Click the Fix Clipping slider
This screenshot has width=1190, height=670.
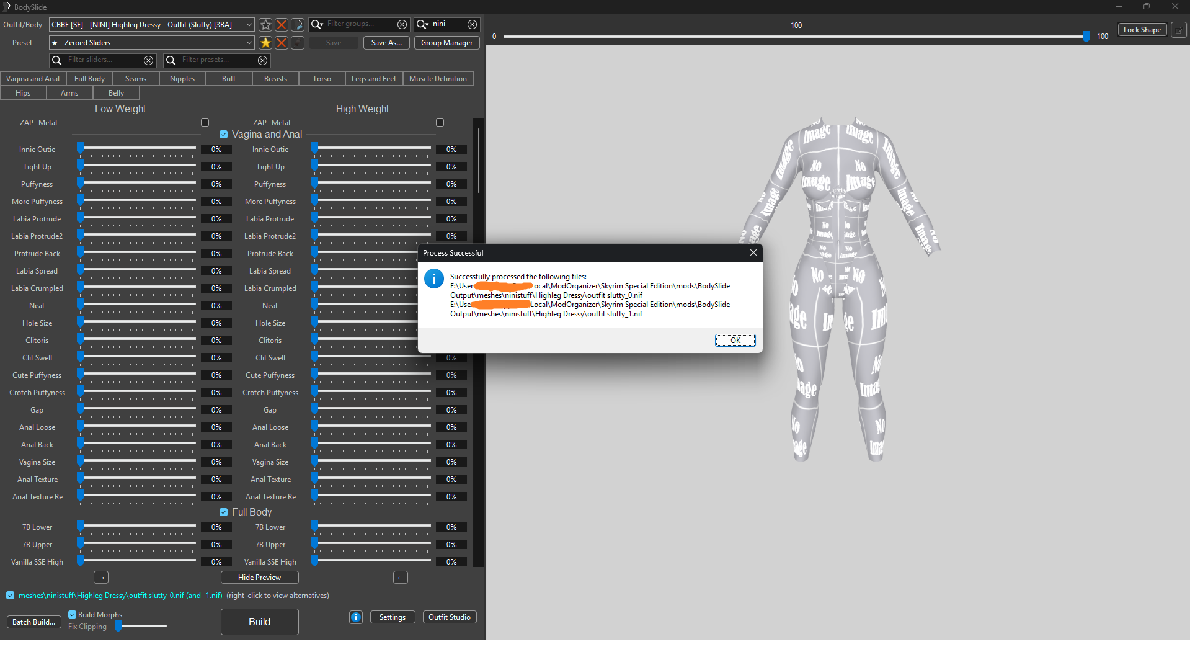[141, 627]
